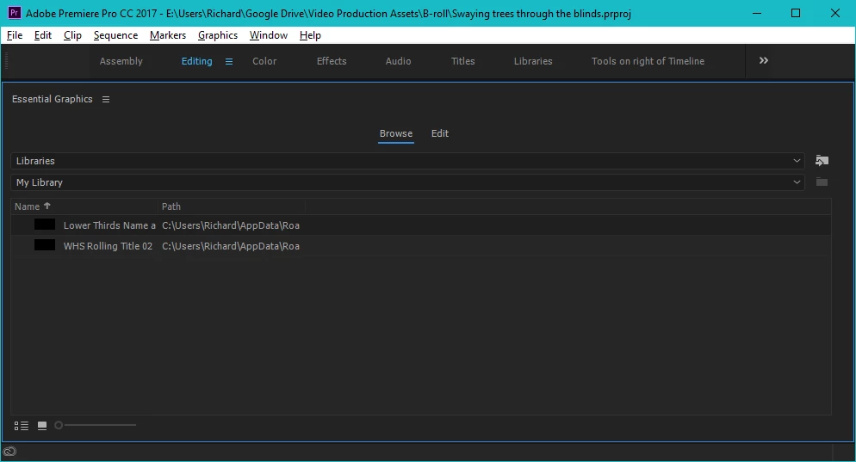Select WHS Rolling Title 02 row
Screen dimensions: 856x462
click(421, 246)
